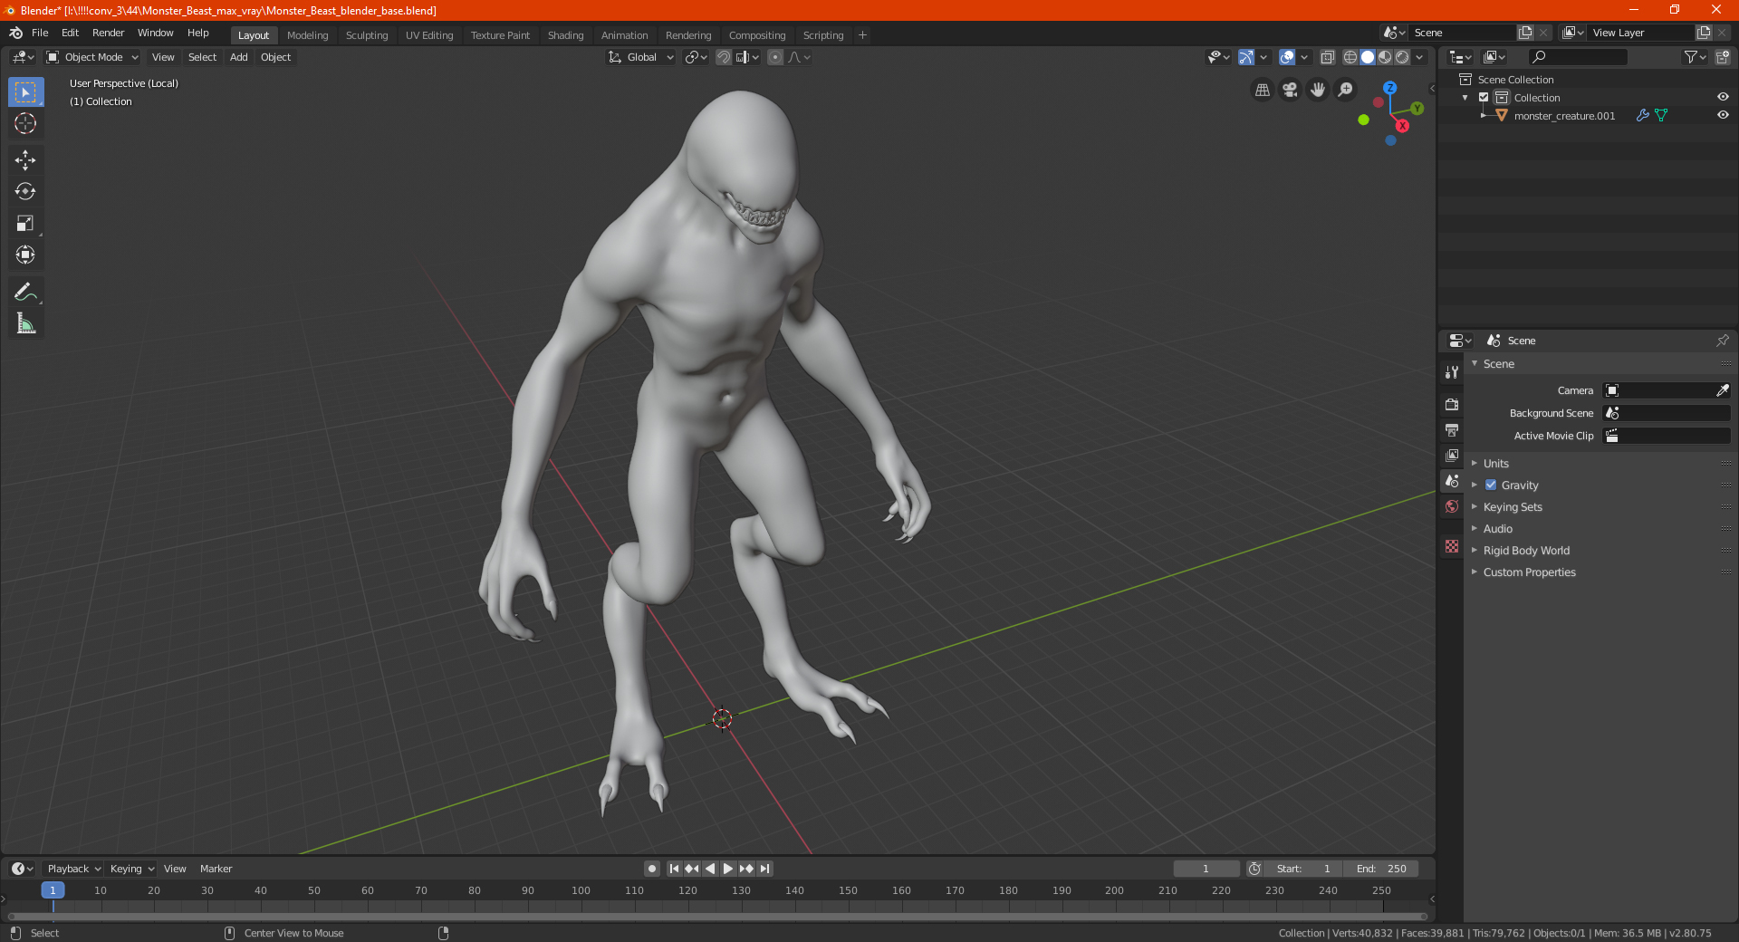Choose the Rotate tool
The height and width of the screenshot is (942, 1739).
coord(25,191)
